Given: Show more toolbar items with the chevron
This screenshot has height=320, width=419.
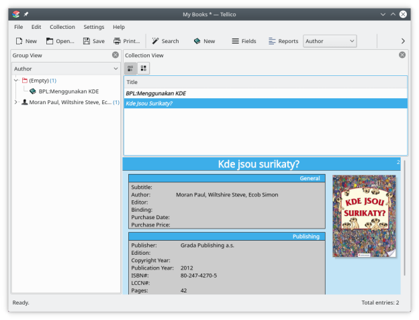Looking at the screenshot, I should tap(403, 41).
